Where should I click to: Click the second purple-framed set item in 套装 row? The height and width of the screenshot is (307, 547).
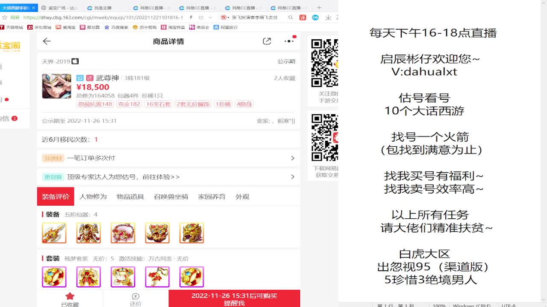[x=88, y=277]
